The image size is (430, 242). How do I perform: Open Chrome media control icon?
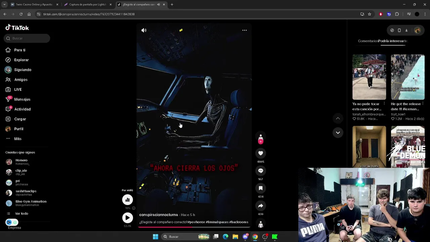[x=409, y=14]
